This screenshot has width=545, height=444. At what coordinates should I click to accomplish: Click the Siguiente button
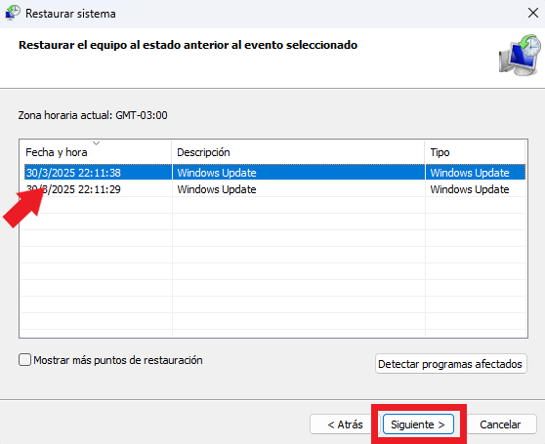418,424
